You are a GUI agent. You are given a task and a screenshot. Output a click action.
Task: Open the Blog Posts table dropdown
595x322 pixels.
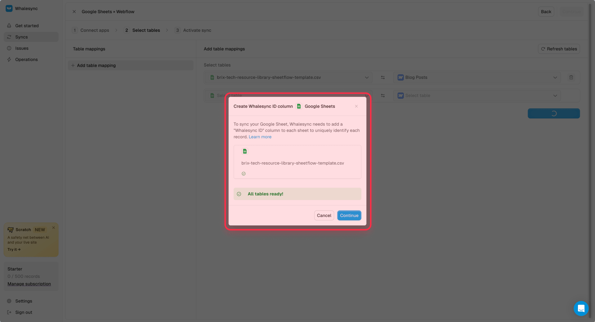[477, 77]
